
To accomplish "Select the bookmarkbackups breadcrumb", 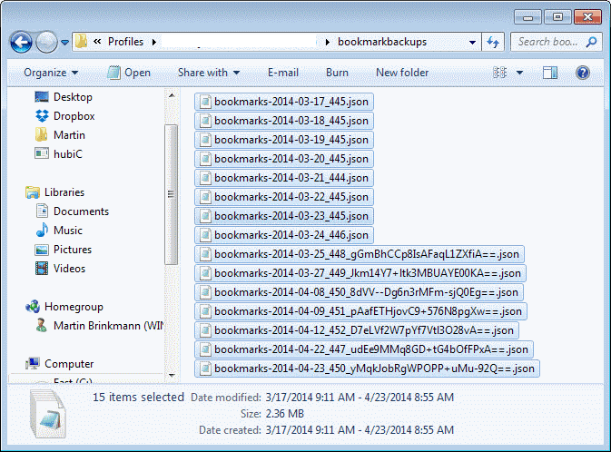I will [382, 42].
